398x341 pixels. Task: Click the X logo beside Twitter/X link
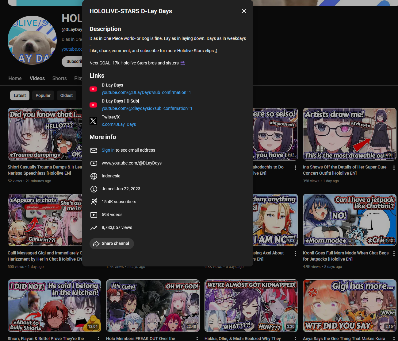pos(93,121)
